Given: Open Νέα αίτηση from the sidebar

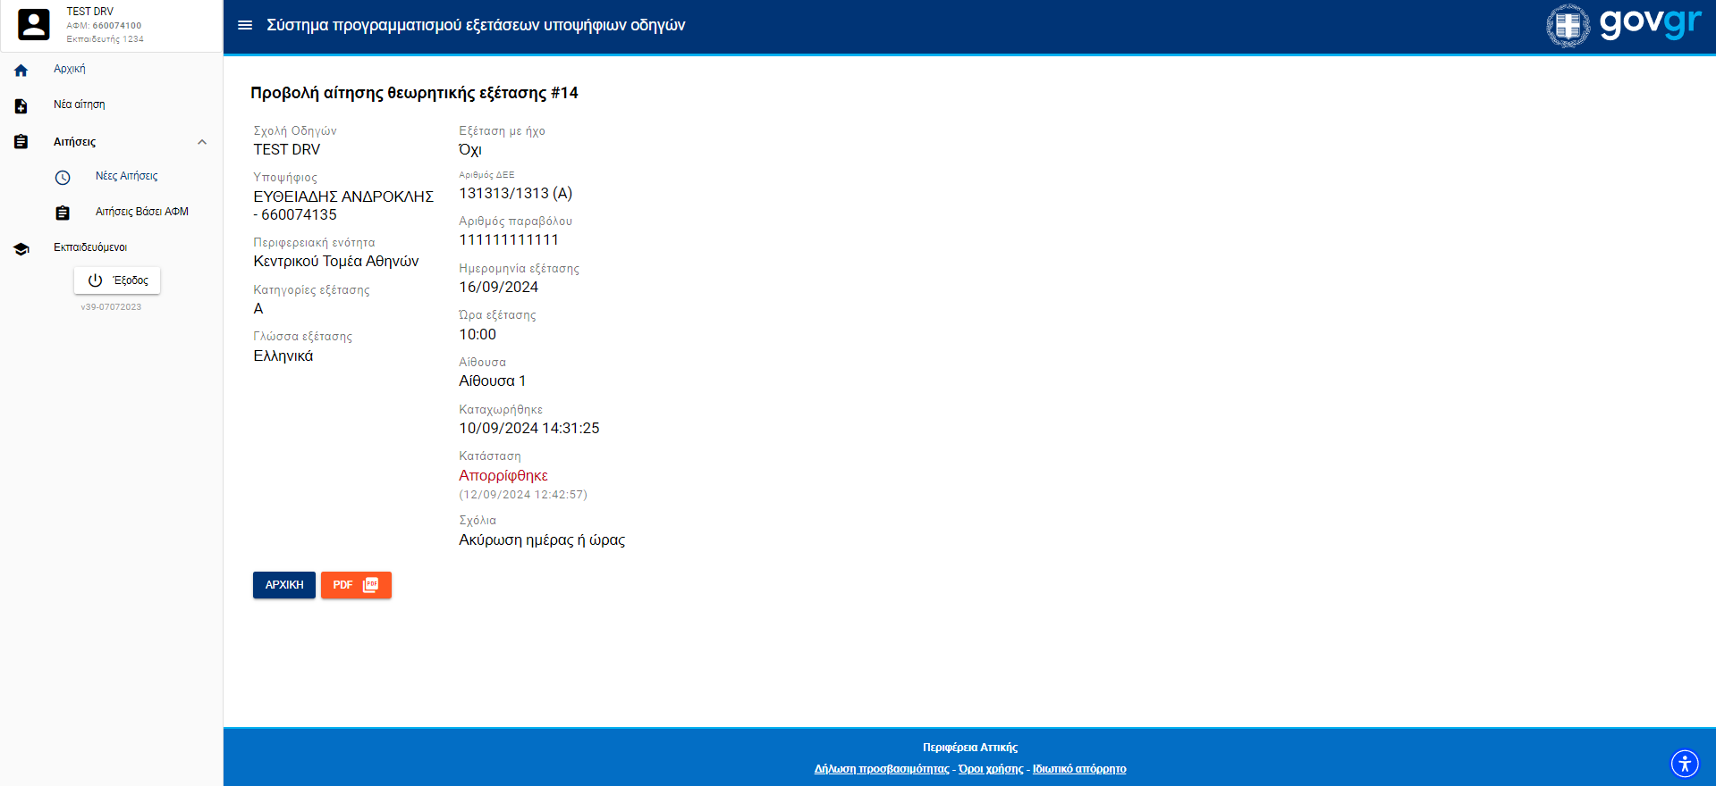Looking at the screenshot, I should click(80, 105).
